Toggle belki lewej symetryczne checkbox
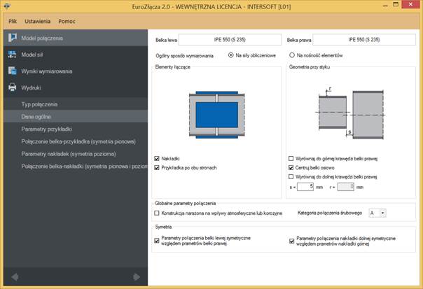This screenshot has height=289, width=423. (x=157, y=241)
